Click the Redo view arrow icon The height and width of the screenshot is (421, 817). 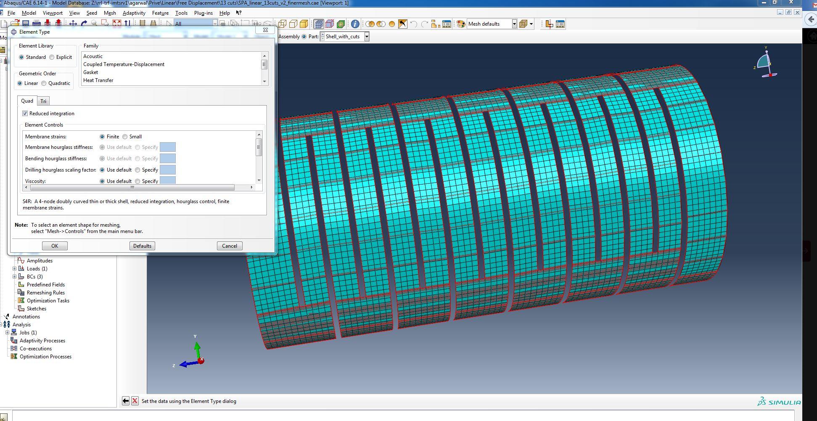(425, 24)
